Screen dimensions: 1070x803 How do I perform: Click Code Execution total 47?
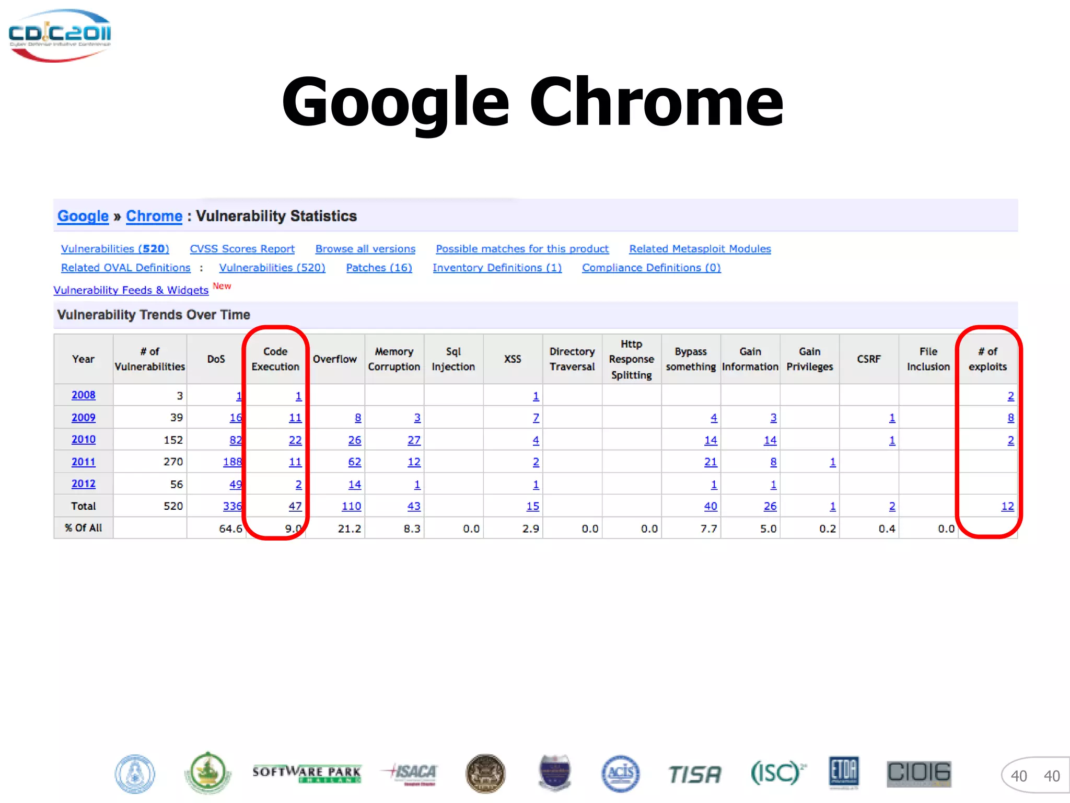[295, 506]
